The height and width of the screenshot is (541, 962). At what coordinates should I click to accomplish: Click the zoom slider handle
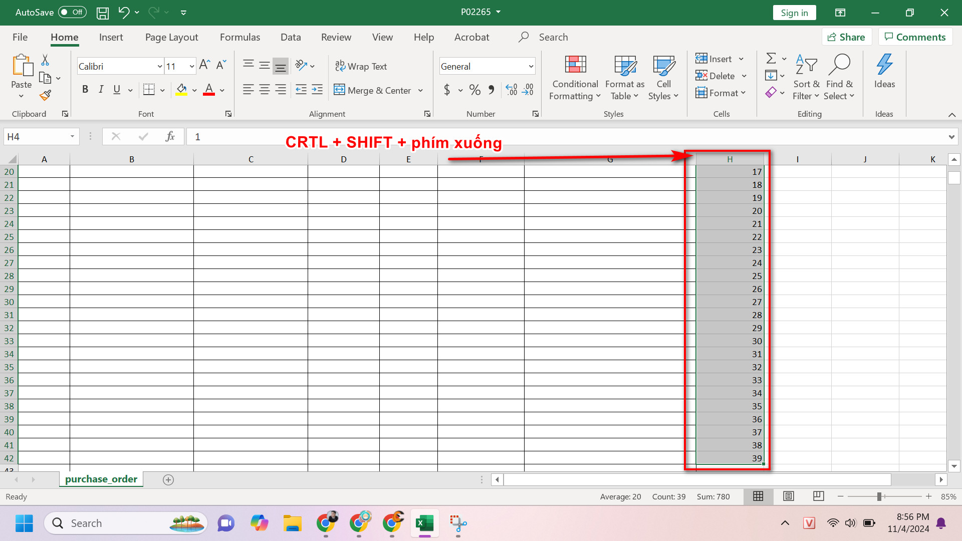pyautogui.click(x=879, y=496)
